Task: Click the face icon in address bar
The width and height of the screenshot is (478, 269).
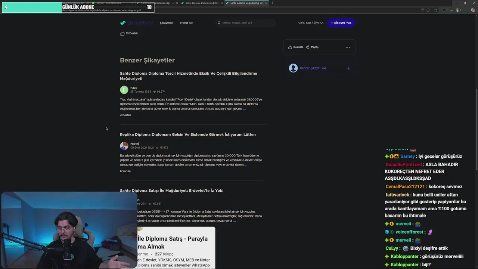Action: coord(428,10)
